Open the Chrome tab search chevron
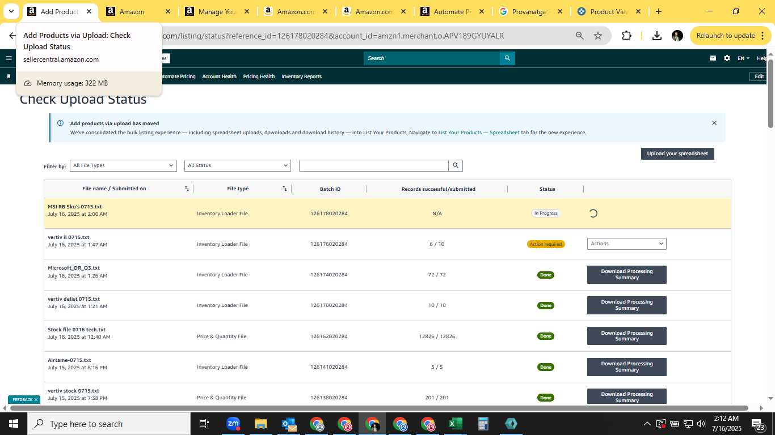 [x=11, y=11]
